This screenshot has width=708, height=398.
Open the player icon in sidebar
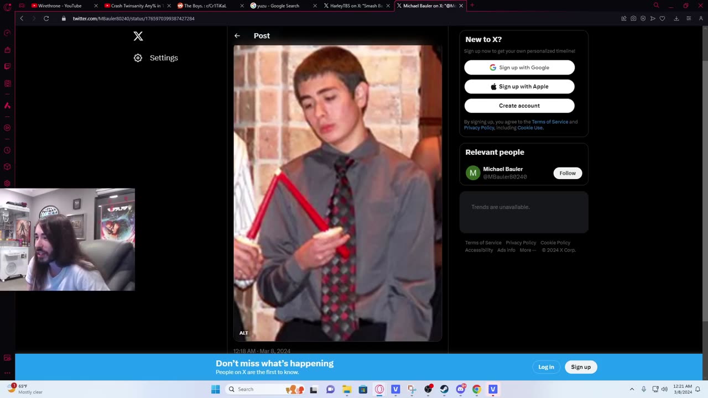point(7,128)
